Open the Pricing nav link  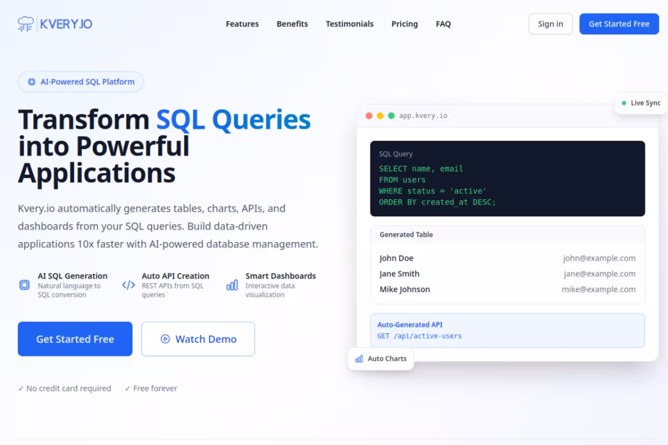pos(405,24)
